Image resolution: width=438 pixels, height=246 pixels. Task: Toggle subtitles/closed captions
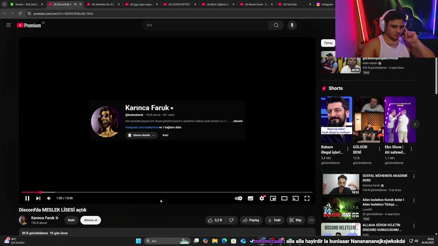(x=250, y=198)
